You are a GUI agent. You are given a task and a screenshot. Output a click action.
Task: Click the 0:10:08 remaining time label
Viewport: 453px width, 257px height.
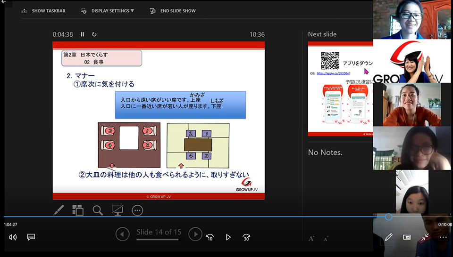coord(445,225)
